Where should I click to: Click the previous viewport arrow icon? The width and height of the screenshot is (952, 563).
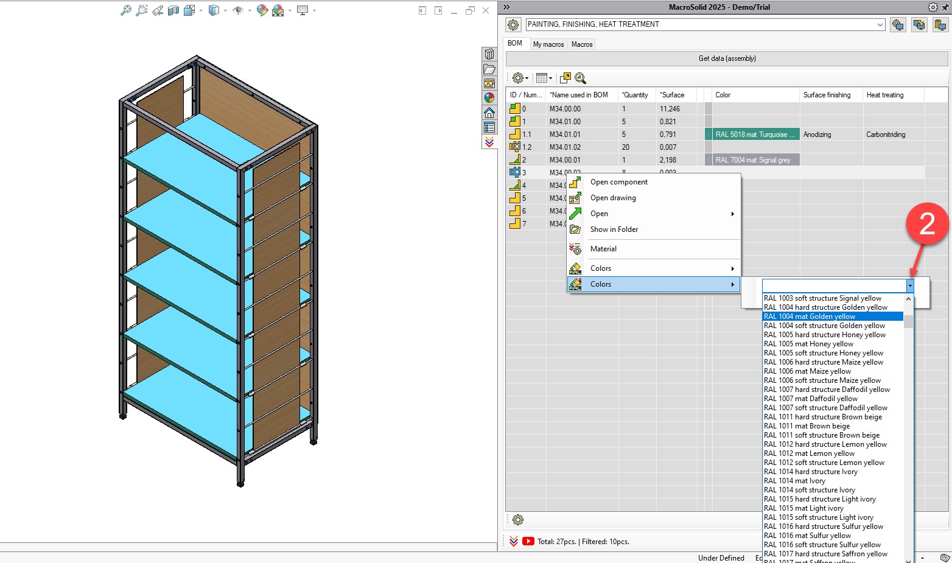click(422, 10)
